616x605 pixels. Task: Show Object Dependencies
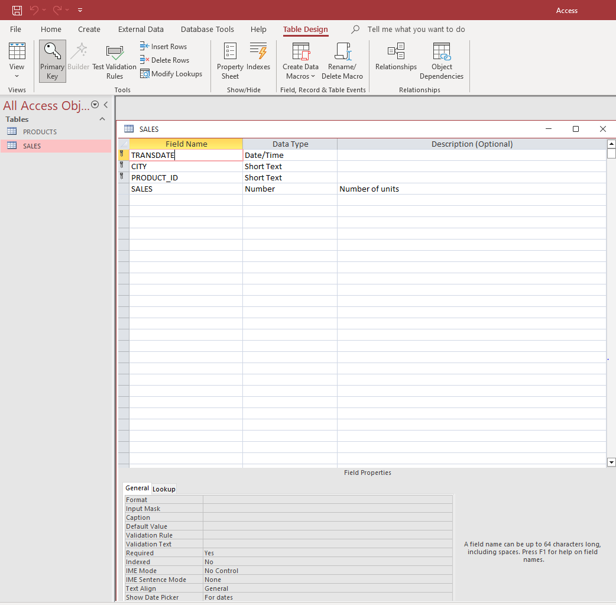pyautogui.click(x=442, y=62)
